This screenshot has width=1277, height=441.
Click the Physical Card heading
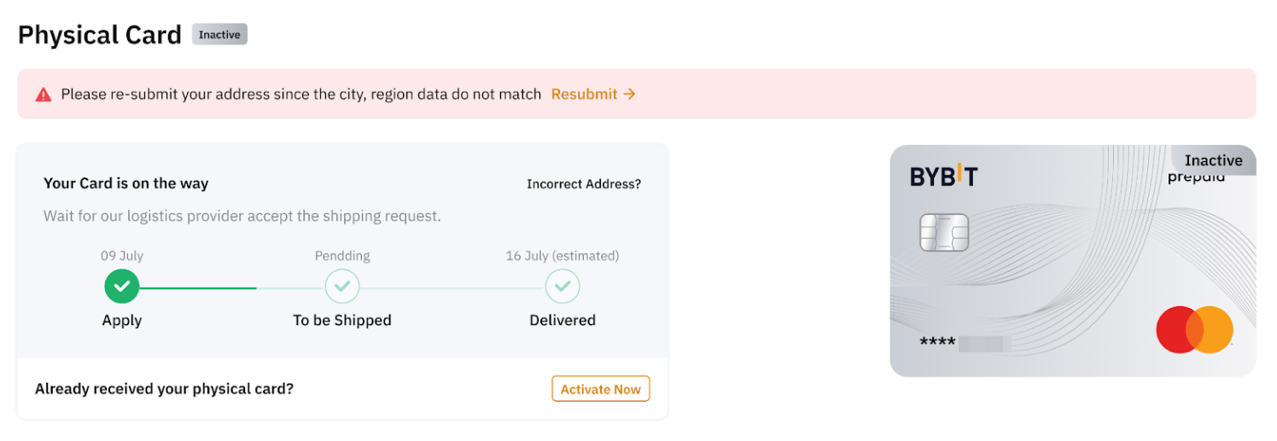coord(100,35)
